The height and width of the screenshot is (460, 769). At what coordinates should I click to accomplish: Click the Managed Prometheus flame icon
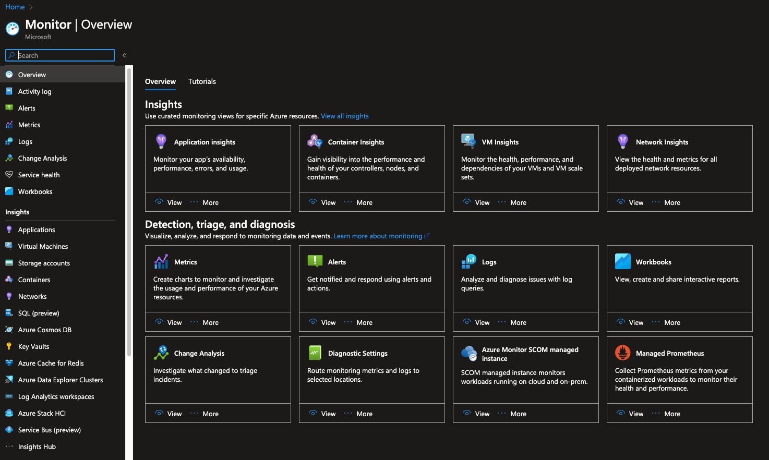point(622,353)
